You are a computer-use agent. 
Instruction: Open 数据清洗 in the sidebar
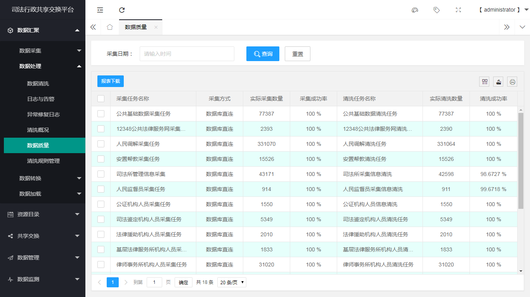[38, 84]
